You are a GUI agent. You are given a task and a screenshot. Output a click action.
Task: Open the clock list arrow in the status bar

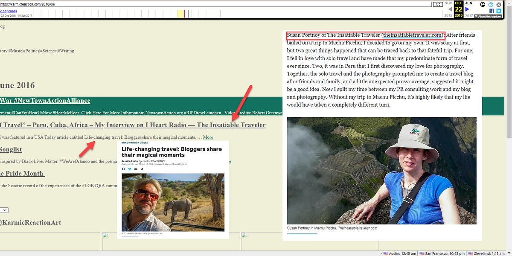click(x=509, y=253)
